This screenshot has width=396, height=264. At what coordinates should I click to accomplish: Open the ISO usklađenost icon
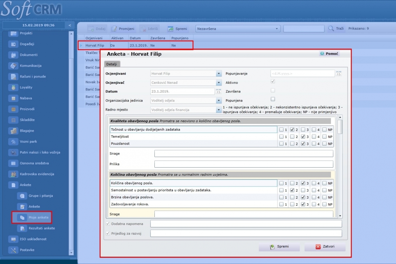13,239
